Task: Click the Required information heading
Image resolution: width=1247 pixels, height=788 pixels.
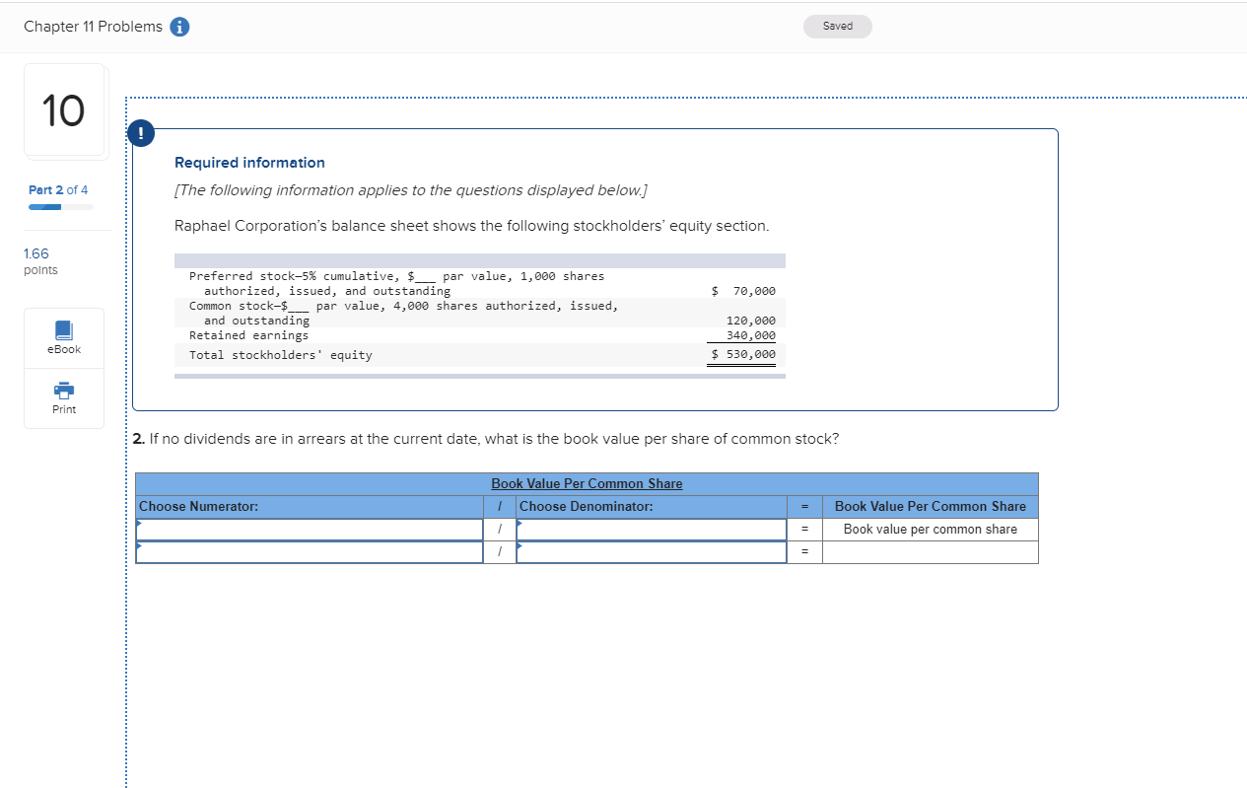Action: coord(249,163)
